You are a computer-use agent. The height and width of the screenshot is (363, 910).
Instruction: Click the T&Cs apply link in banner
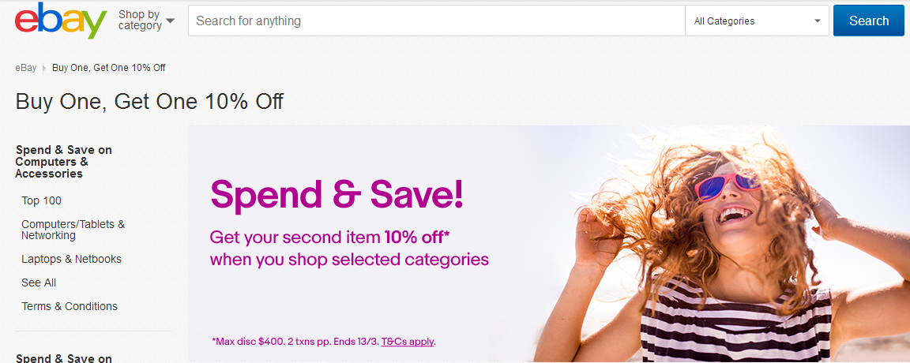tap(408, 342)
